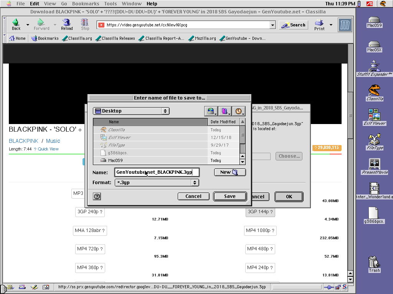Click the MP4 1080p download button
393x294 pixels.
tap(260, 230)
